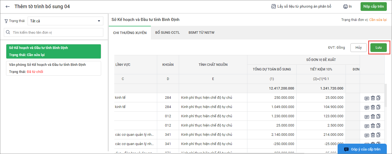
Task: Delete the 25.000.000 row via trash icon
Action: click(x=373, y=126)
